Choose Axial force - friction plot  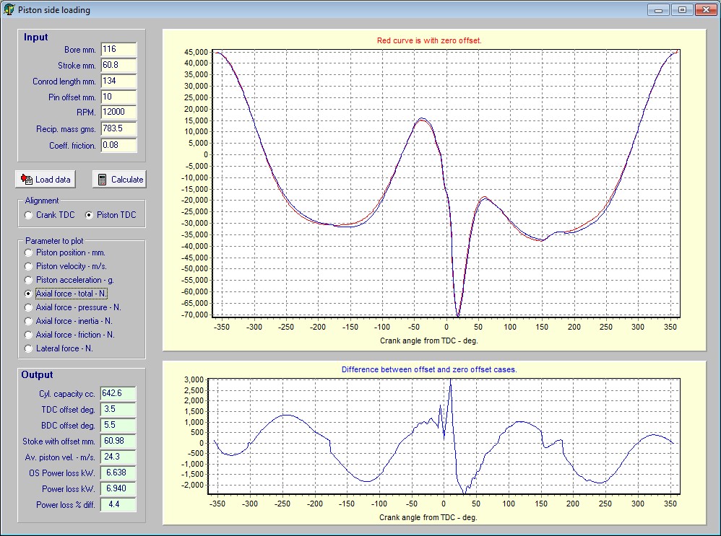29,335
